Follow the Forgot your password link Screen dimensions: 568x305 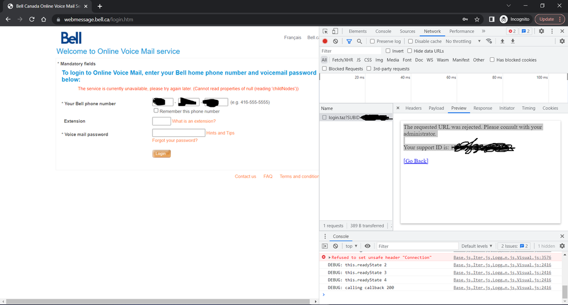(x=175, y=140)
